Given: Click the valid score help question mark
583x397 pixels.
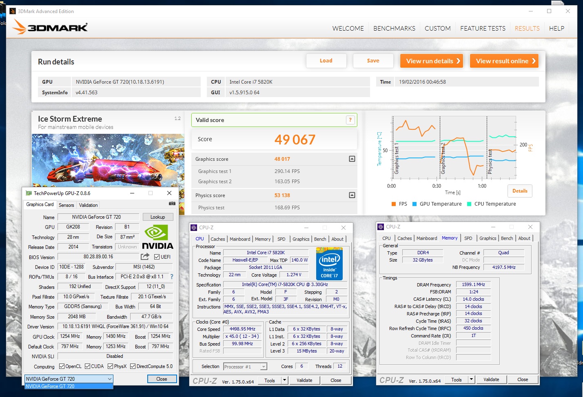Looking at the screenshot, I should (x=350, y=120).
